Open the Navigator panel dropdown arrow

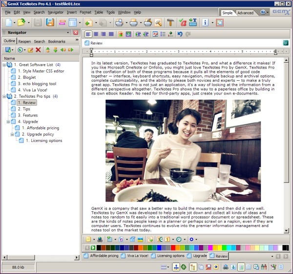(68, 33)
